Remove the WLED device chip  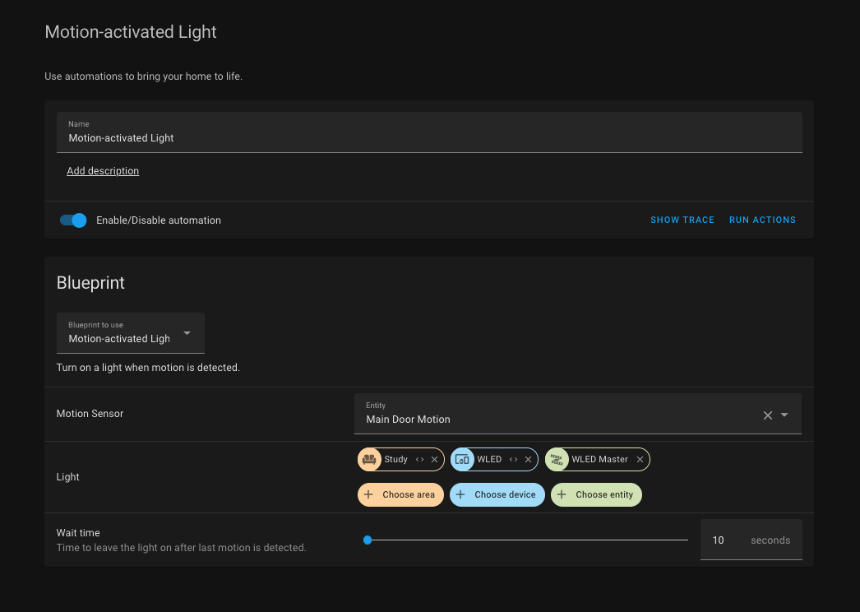[528, 460]
